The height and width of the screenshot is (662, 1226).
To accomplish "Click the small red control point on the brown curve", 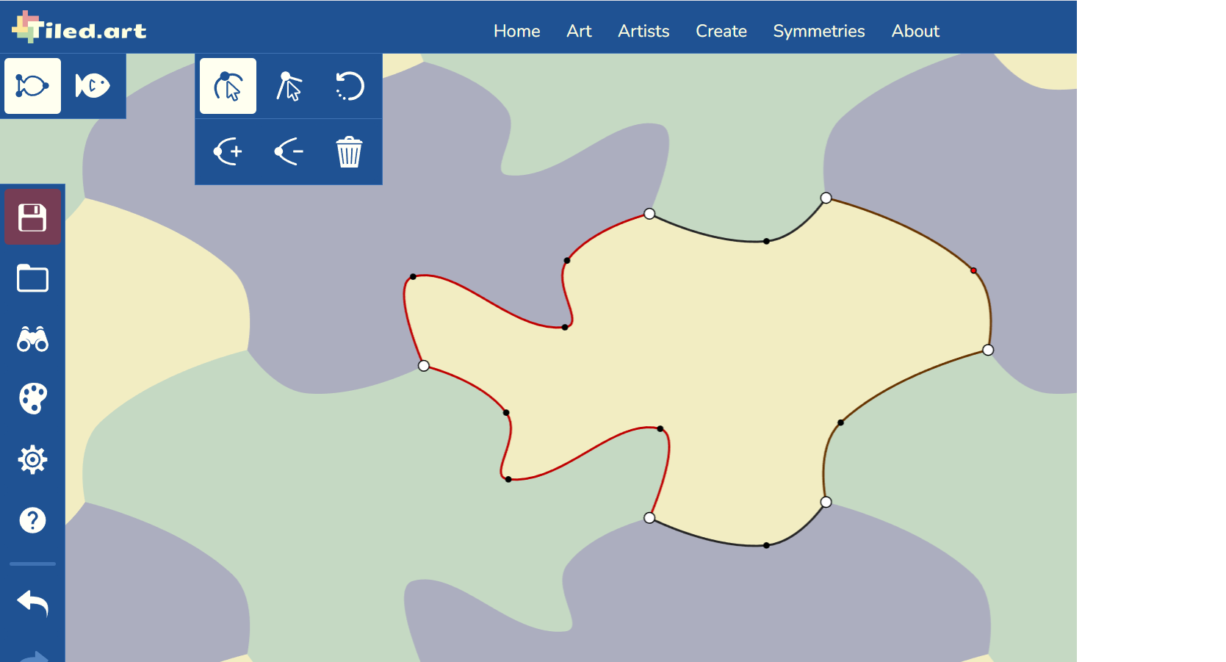I will coord(973,270).
